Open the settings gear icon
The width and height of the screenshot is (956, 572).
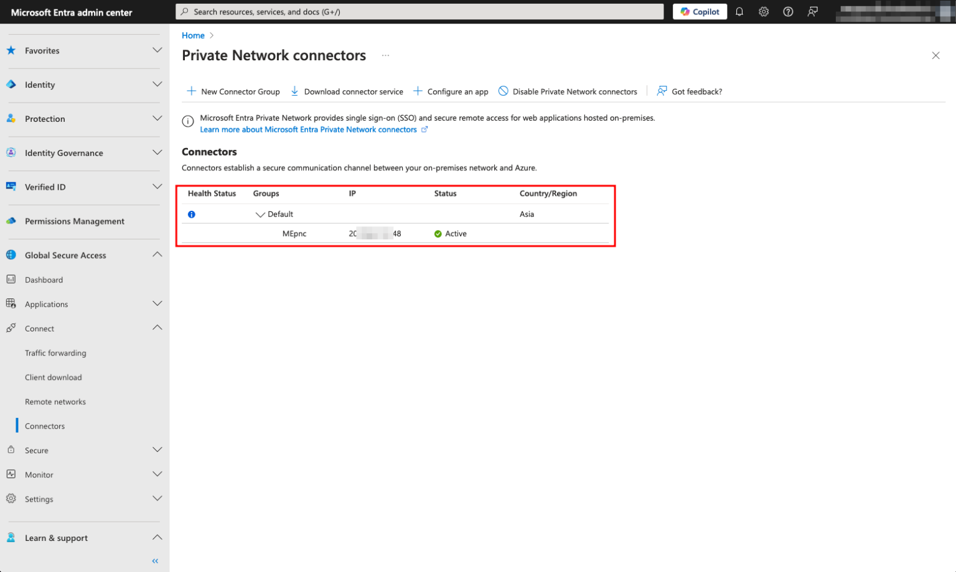pyautogui.click(x=764, y=11)
